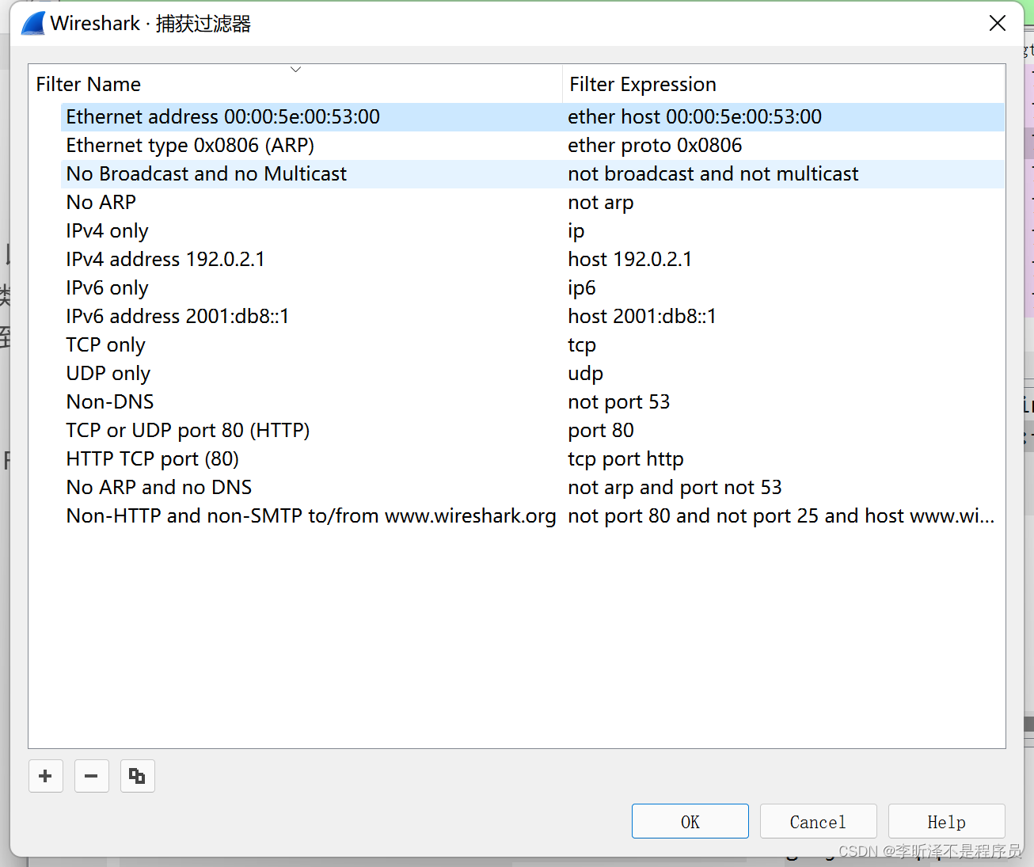Select the 'Ethernet address 00:00:5e:00:53:00' filter
The image size is (1034, 867).
click(x=223, y=117)
